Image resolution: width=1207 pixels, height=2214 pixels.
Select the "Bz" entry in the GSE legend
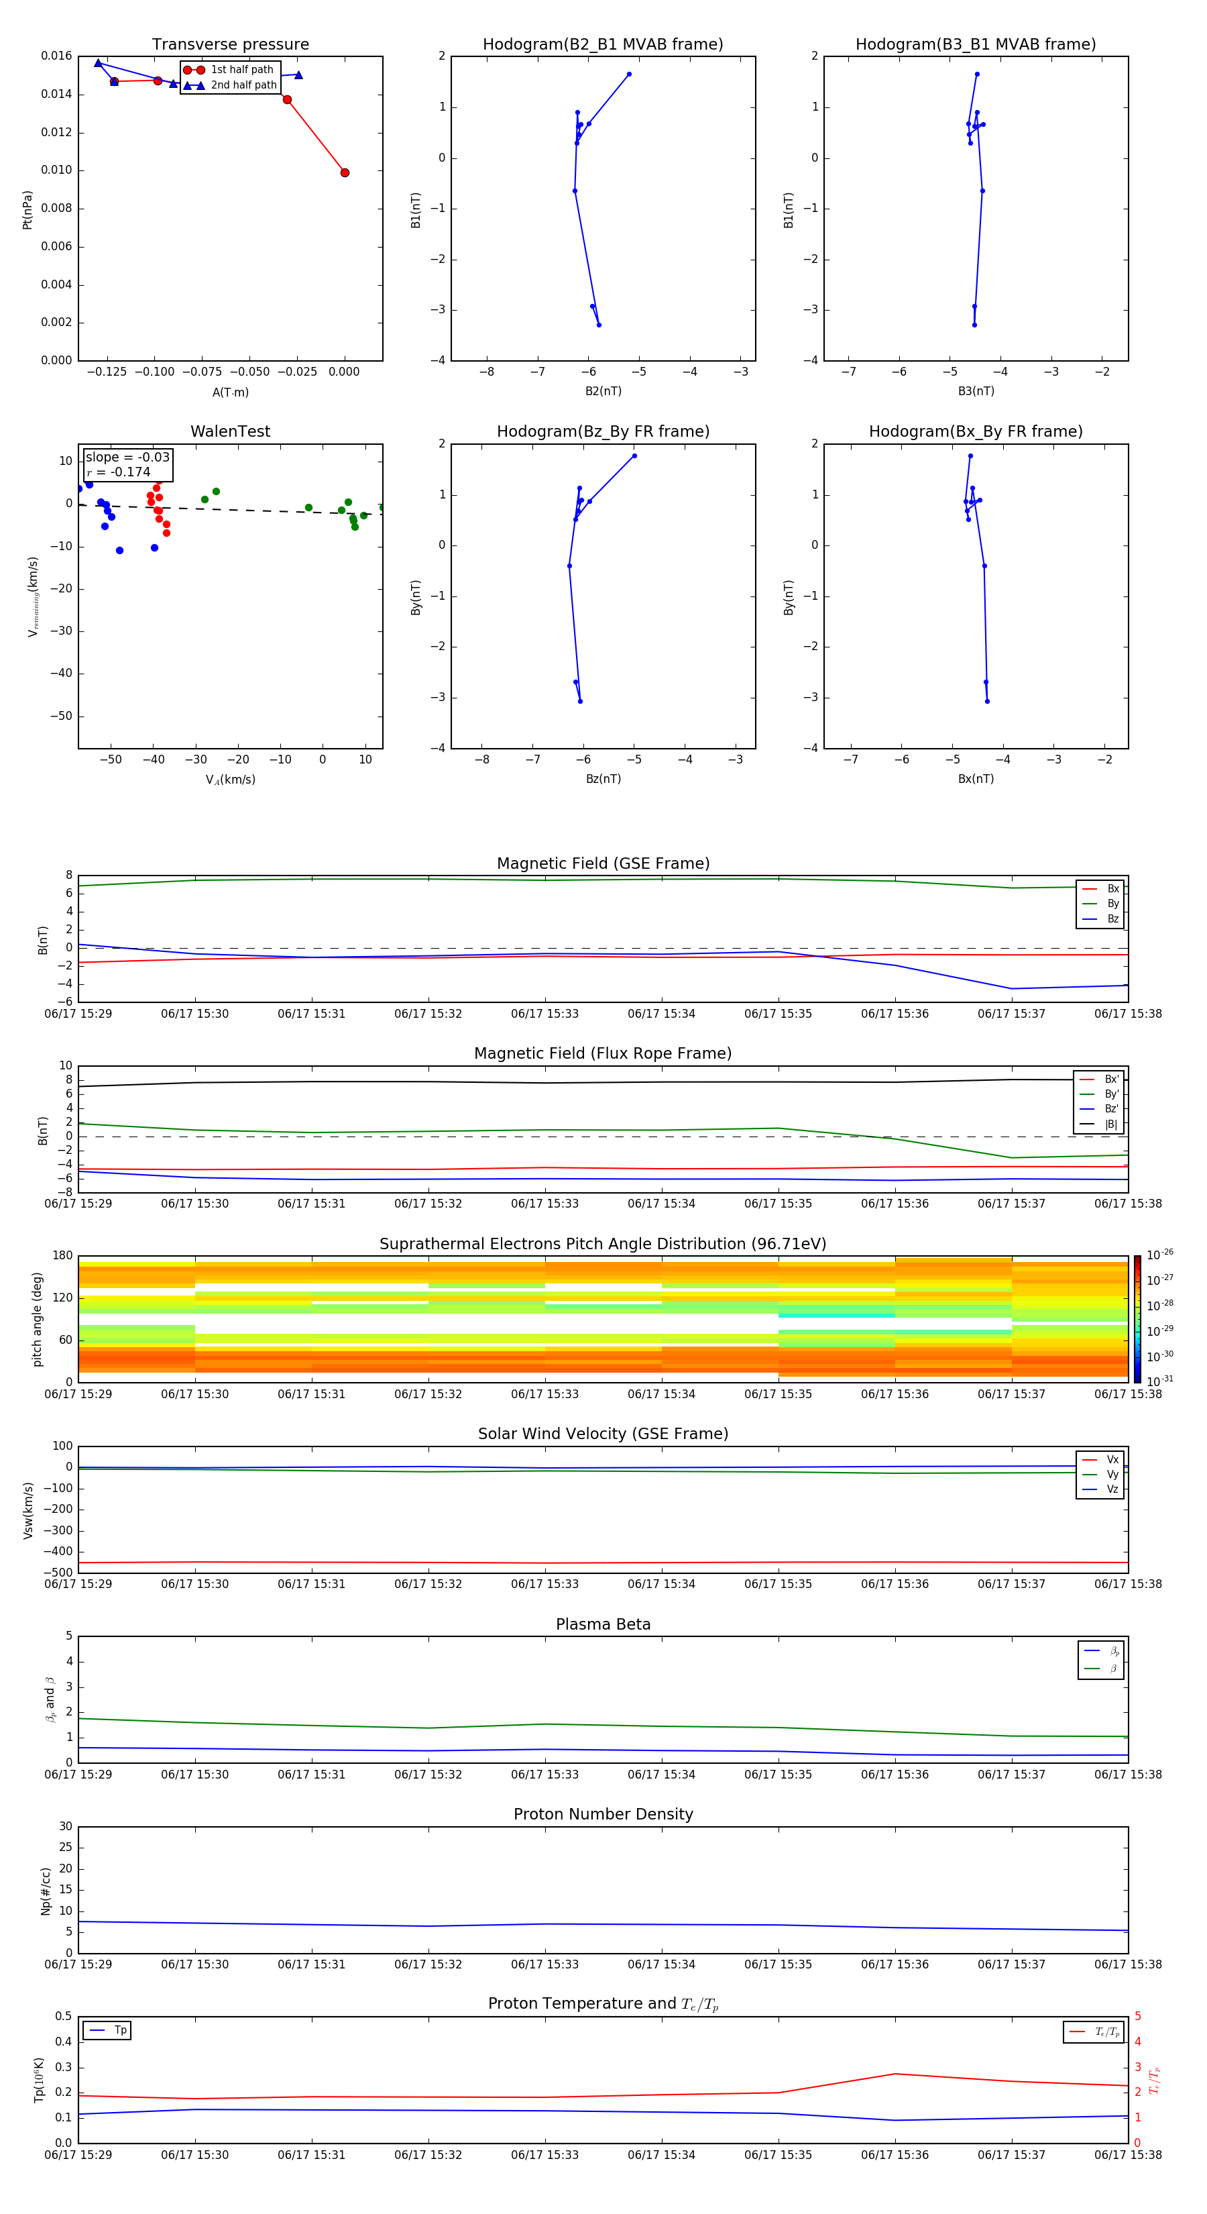[1100, 918]
